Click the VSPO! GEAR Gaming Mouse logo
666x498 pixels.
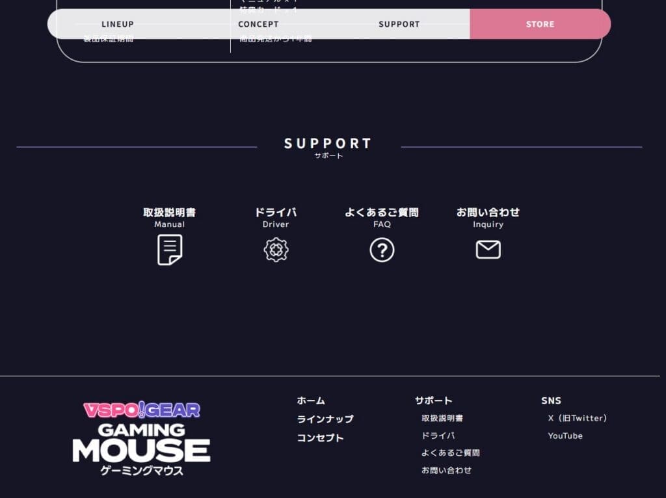(x=141, y=439)
